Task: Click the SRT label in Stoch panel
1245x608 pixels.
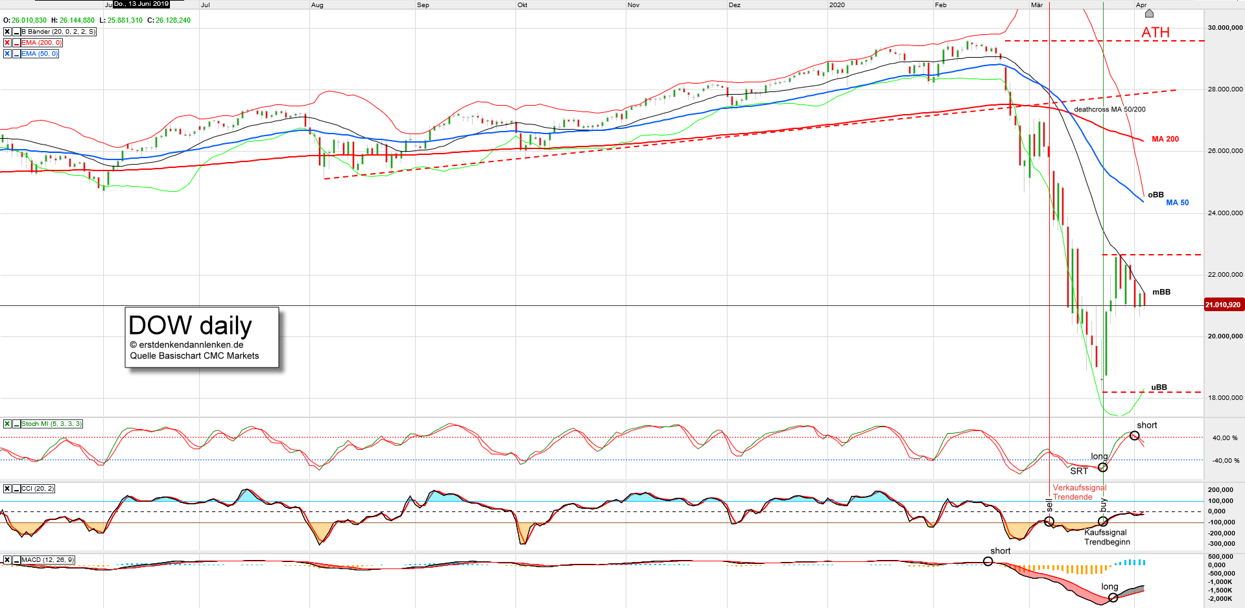Action: (1079, 471)
